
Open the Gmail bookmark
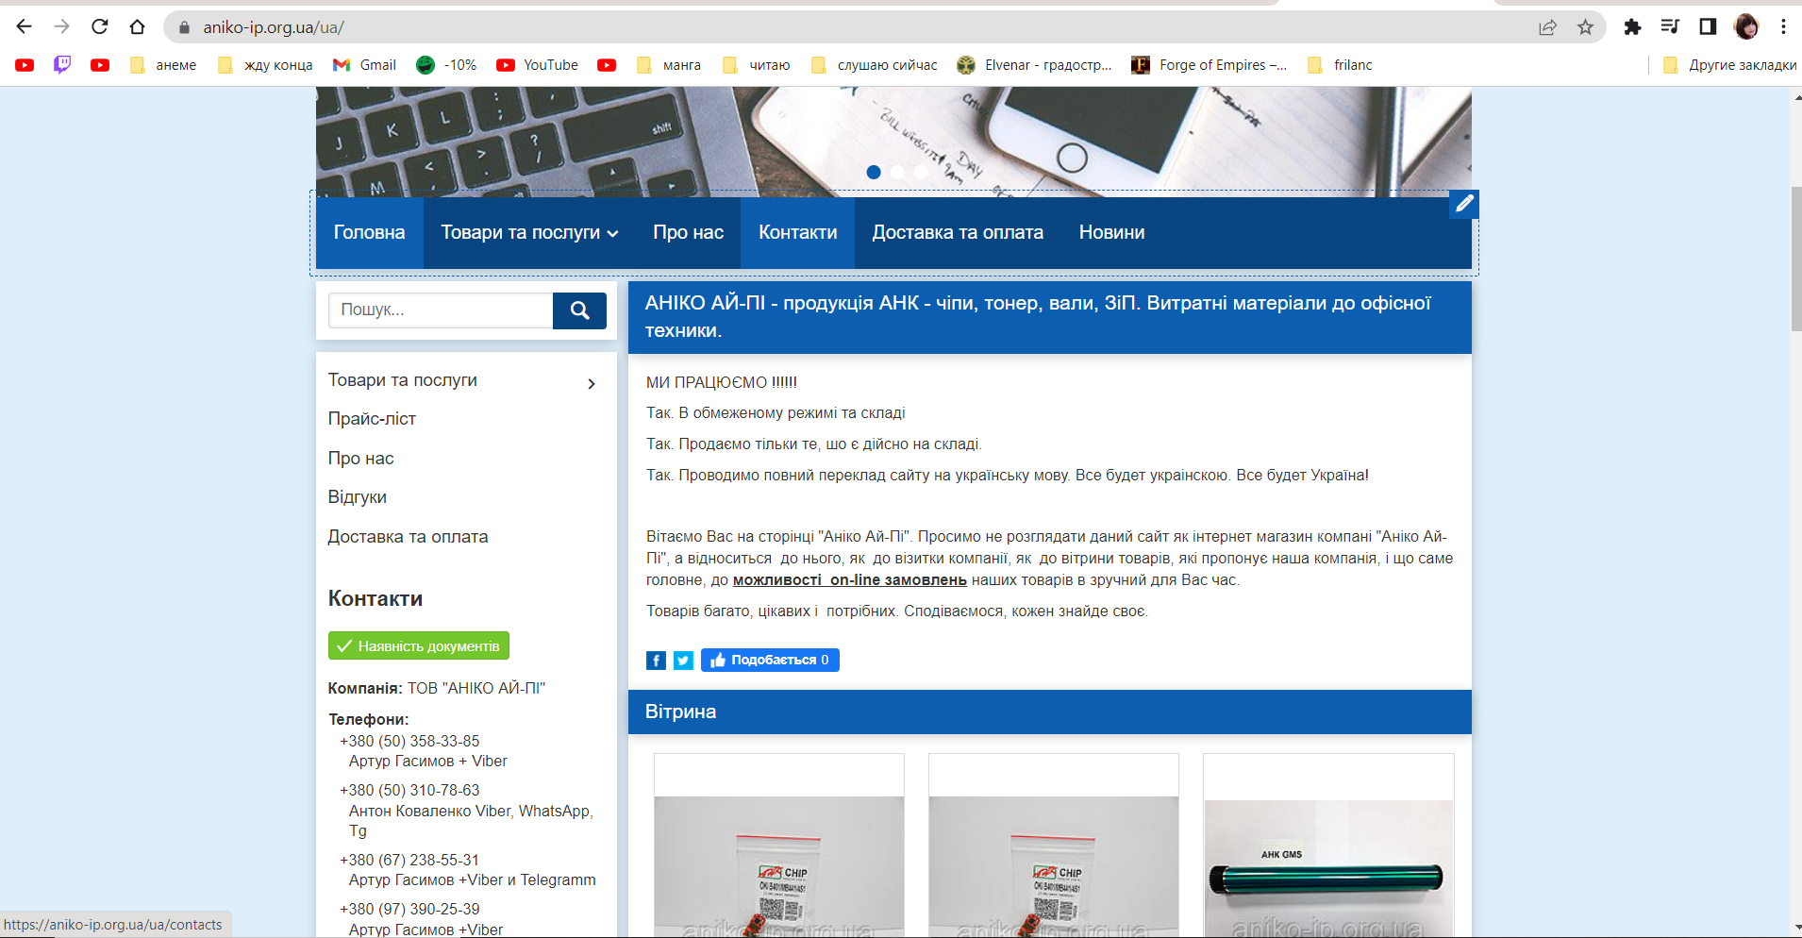click(x=364, y=65)
